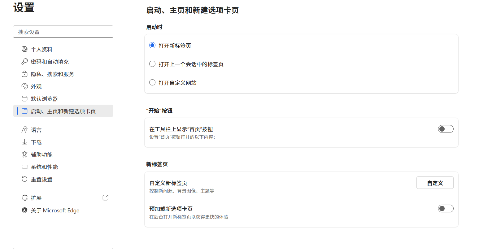492x252 pixels.
Task: Turn on 预加载新选项卡页
Action: point(446,208)
